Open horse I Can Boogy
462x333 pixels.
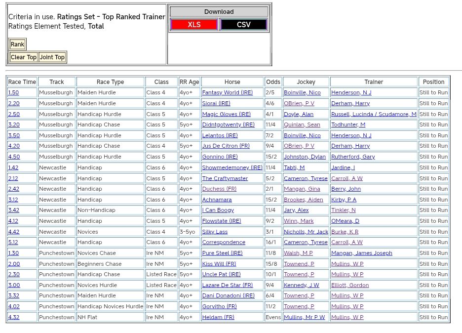pos(218,210)
